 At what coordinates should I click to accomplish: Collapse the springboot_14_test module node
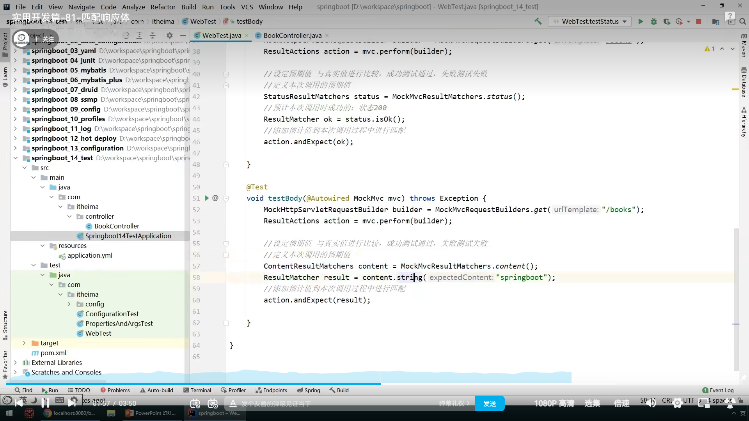click(16, 158)
